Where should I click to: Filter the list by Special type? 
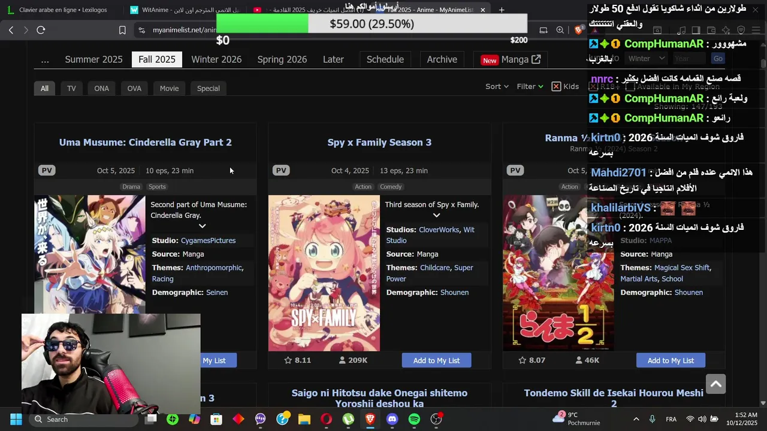tap(209, 88)
